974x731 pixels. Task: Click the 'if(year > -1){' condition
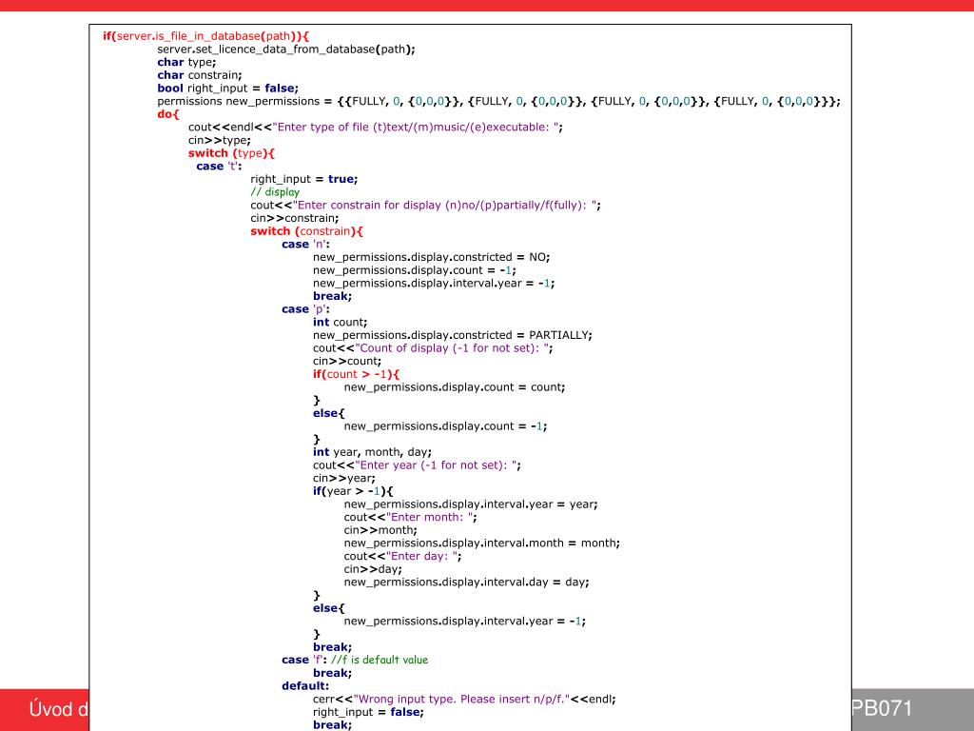[353, 491]
